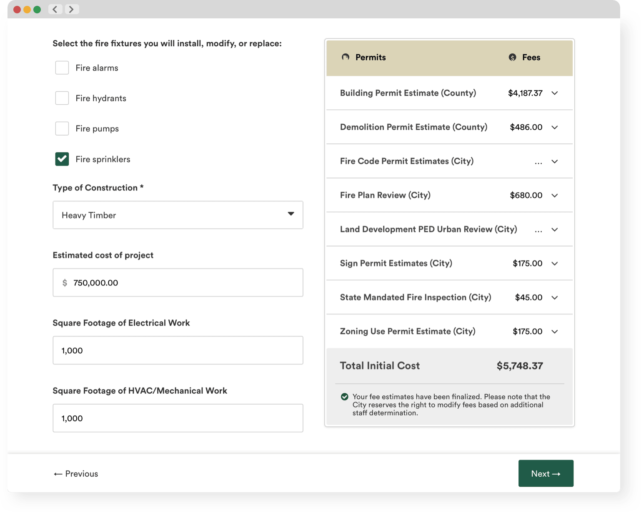Screen dimensions: 641x513
Task: Expand Sign Permit Estimates (City) row
Action: pyautogui.click(x=555, y=264)
